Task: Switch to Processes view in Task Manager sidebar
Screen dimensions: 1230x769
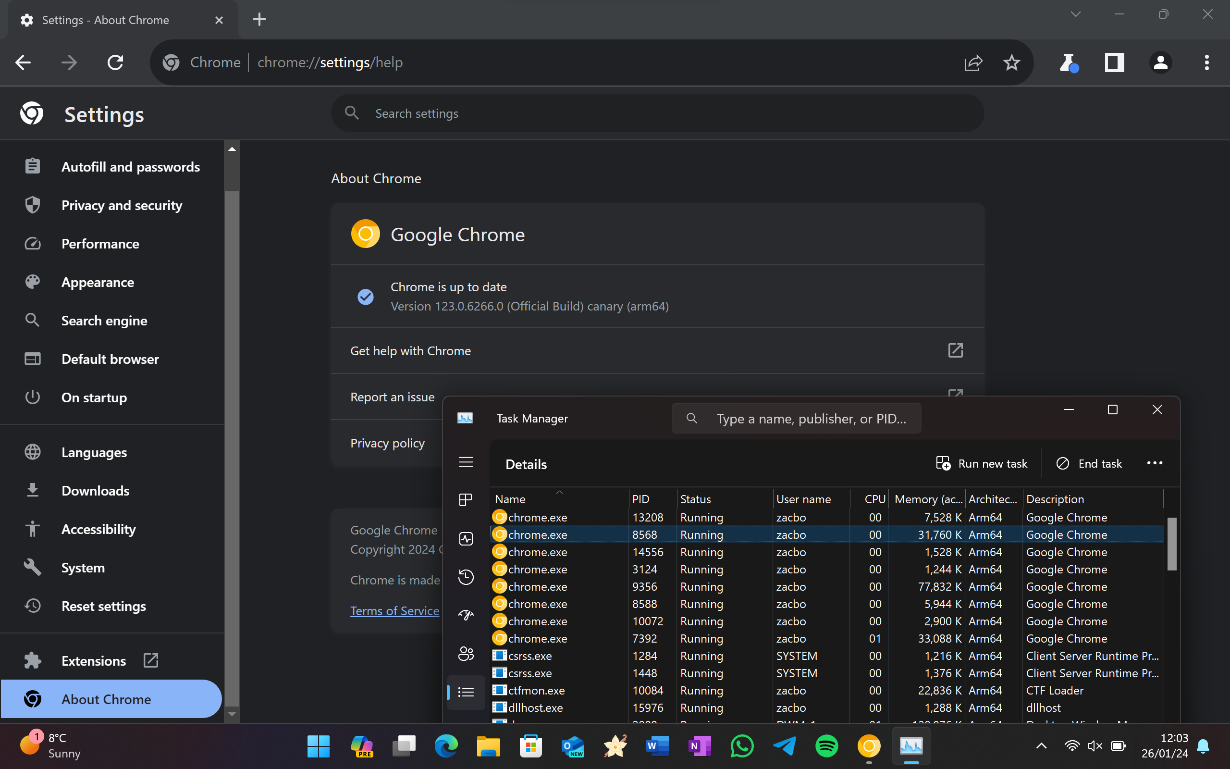Action: click(466, 499)
